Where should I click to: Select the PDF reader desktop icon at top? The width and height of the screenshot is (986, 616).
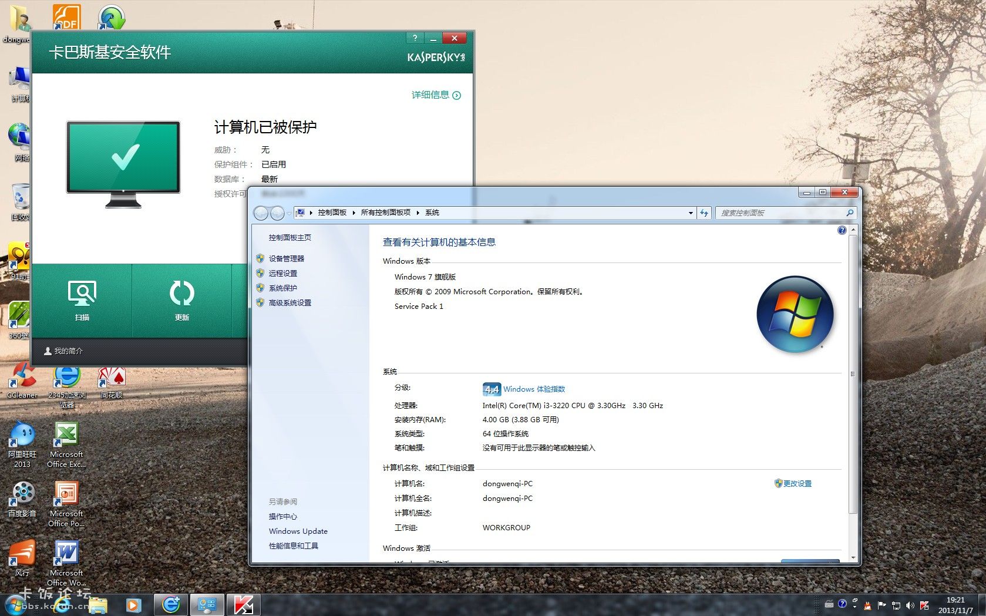66,16
